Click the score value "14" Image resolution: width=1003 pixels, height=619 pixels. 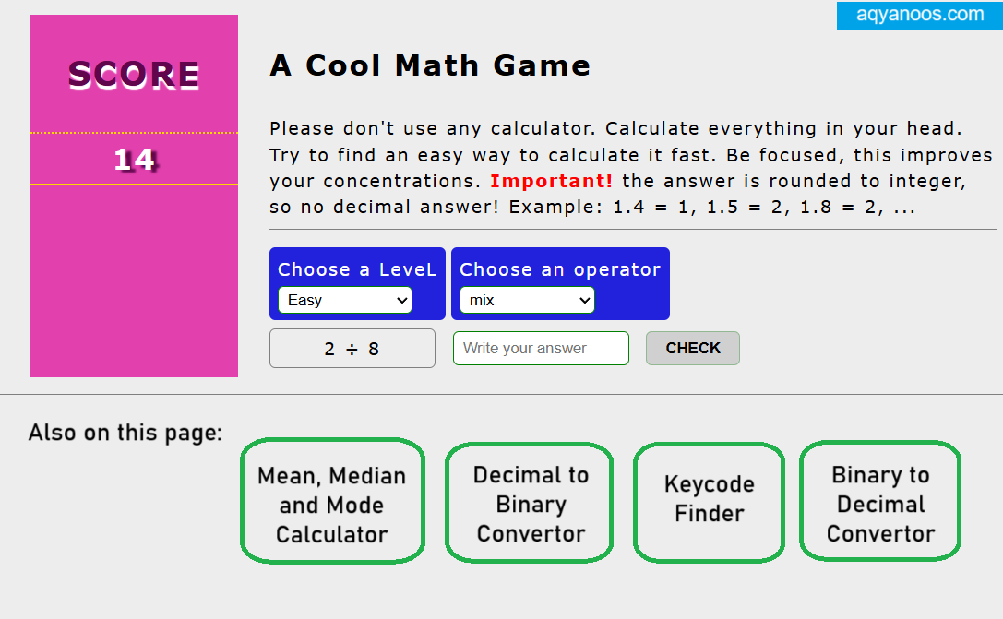point(134,159)
